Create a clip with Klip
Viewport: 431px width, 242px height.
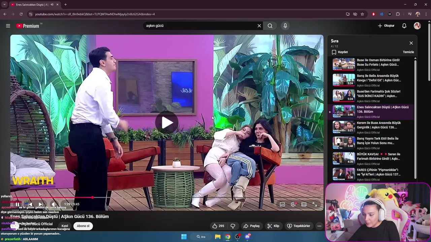[273, 226]
